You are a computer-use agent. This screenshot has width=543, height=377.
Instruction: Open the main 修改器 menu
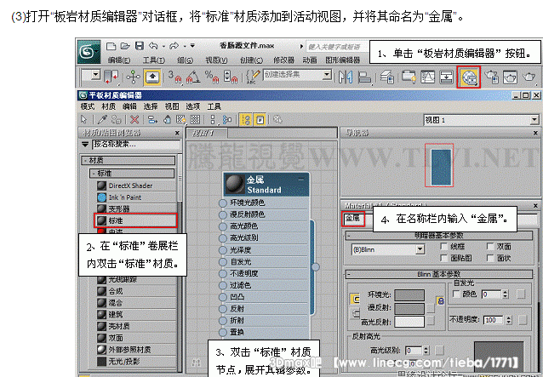pos(283,60)
